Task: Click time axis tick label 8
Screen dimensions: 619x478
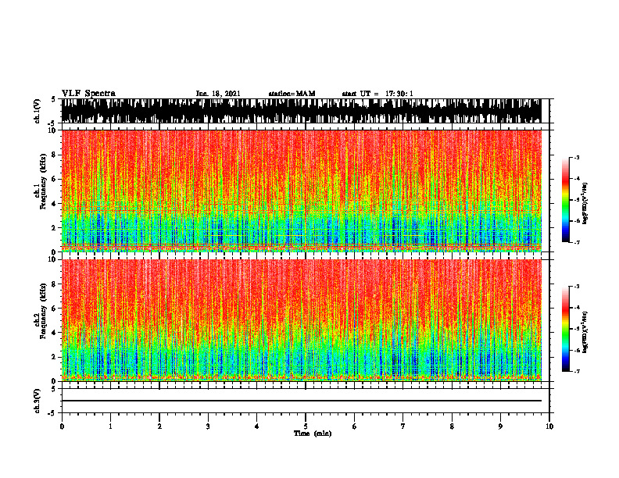Action: (x=452, y=426)
